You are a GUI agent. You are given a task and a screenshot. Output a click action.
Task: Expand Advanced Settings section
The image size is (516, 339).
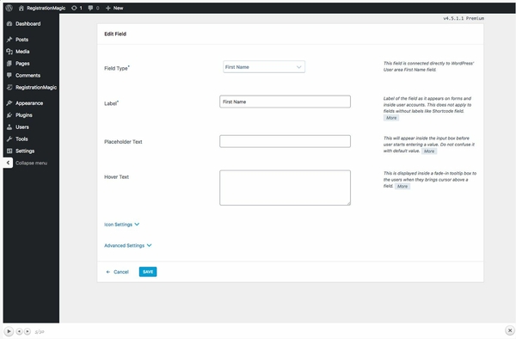tap(127, 245)
